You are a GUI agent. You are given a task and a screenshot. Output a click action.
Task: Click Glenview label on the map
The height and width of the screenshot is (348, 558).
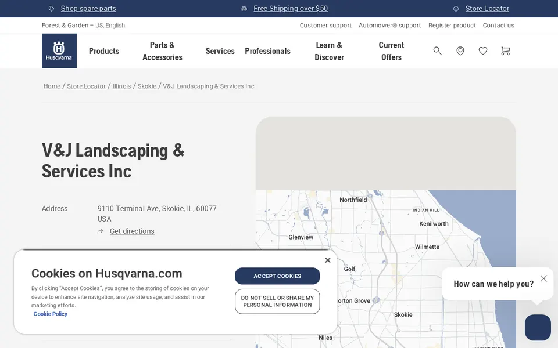[x=301, y=237]
